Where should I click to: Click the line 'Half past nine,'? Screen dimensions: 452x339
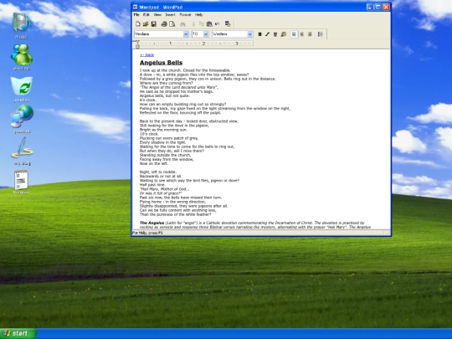click(x=152, y=185)
